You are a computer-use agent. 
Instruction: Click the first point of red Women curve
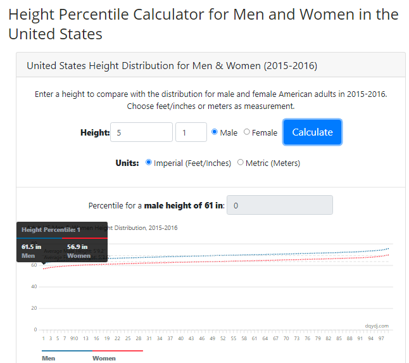[44, 269]
